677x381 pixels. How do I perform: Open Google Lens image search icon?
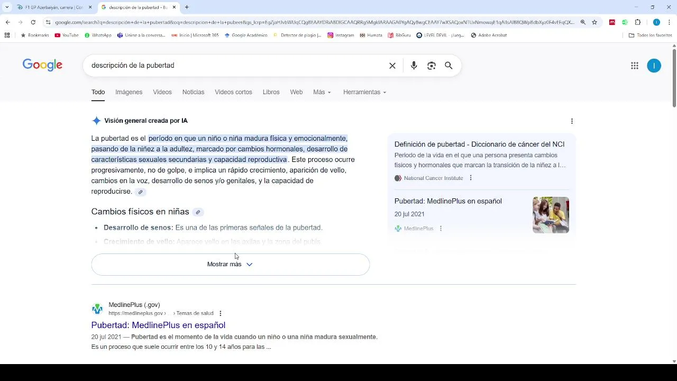point(432,66)
